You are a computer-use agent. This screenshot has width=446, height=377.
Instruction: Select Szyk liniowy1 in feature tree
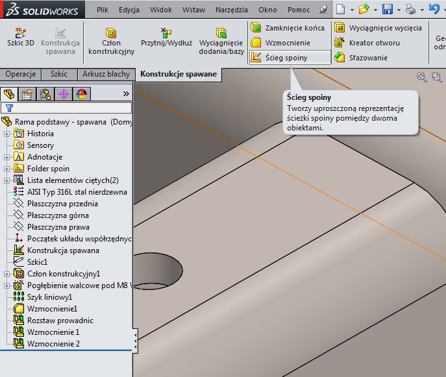49,297
